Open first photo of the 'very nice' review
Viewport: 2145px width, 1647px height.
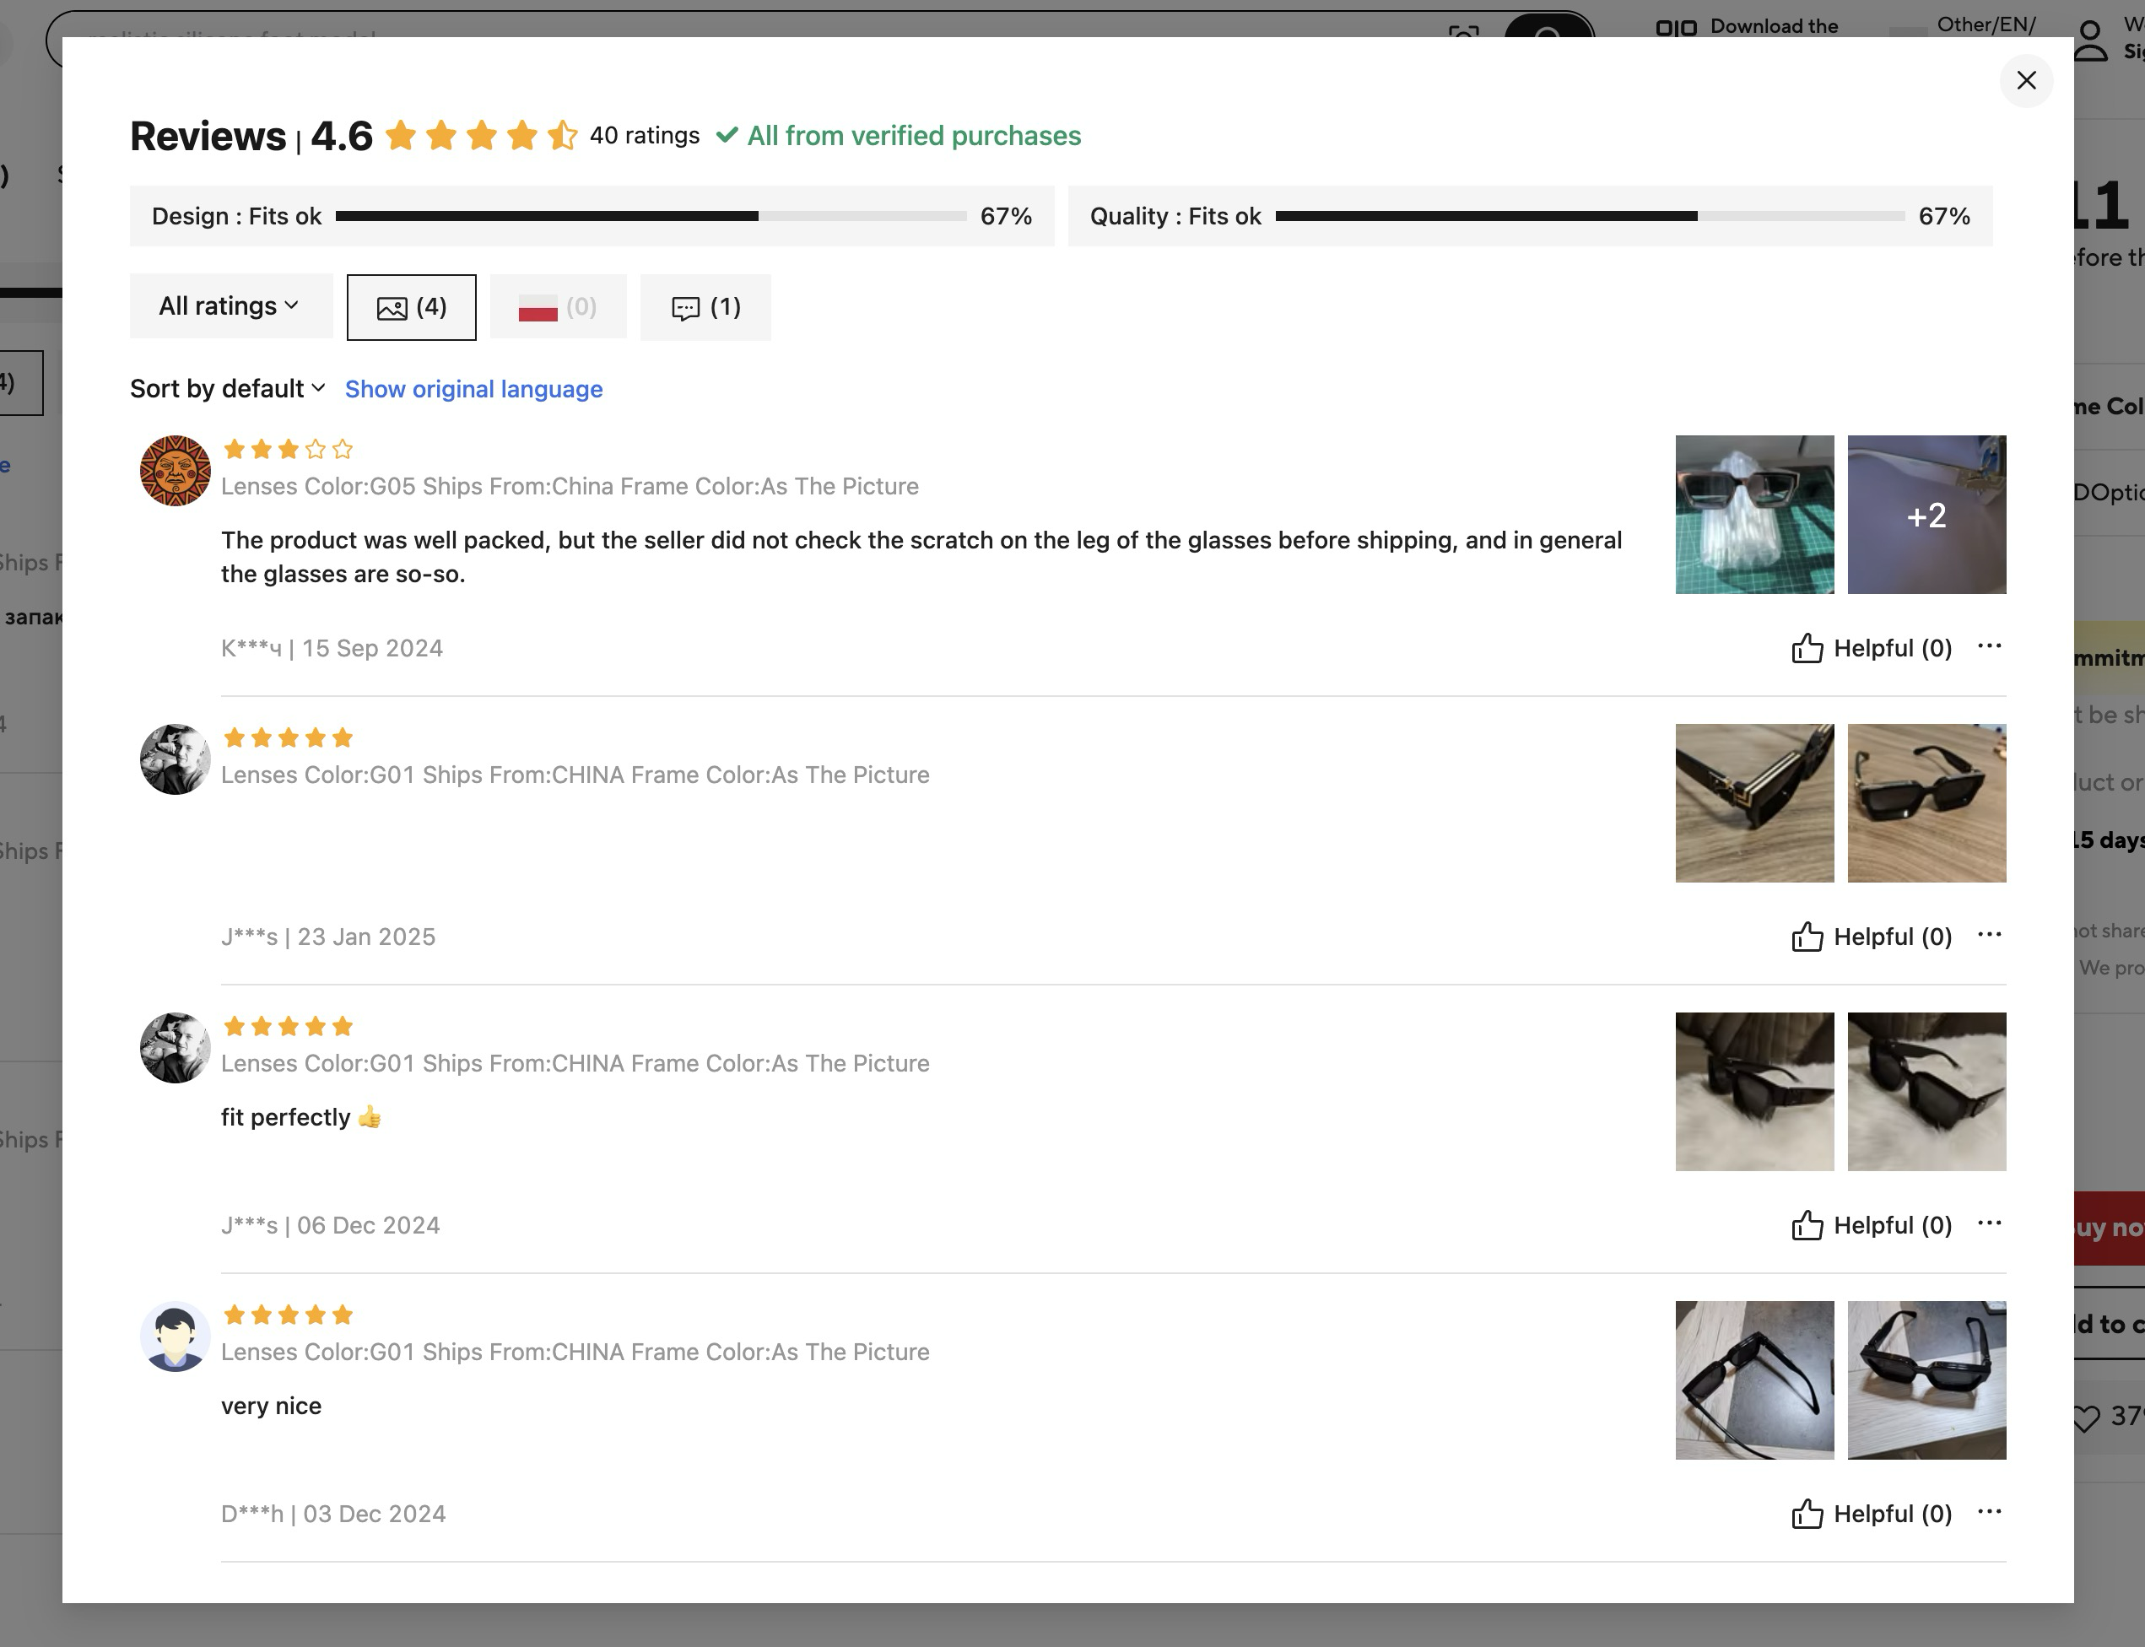pos(1753,1380)
